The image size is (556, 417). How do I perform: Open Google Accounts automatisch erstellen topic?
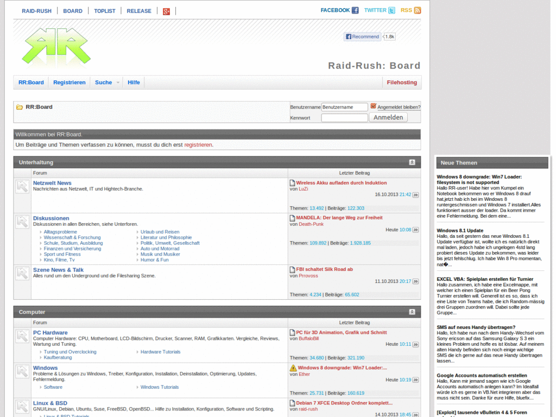pyautogui.click(x=482, y=376)
